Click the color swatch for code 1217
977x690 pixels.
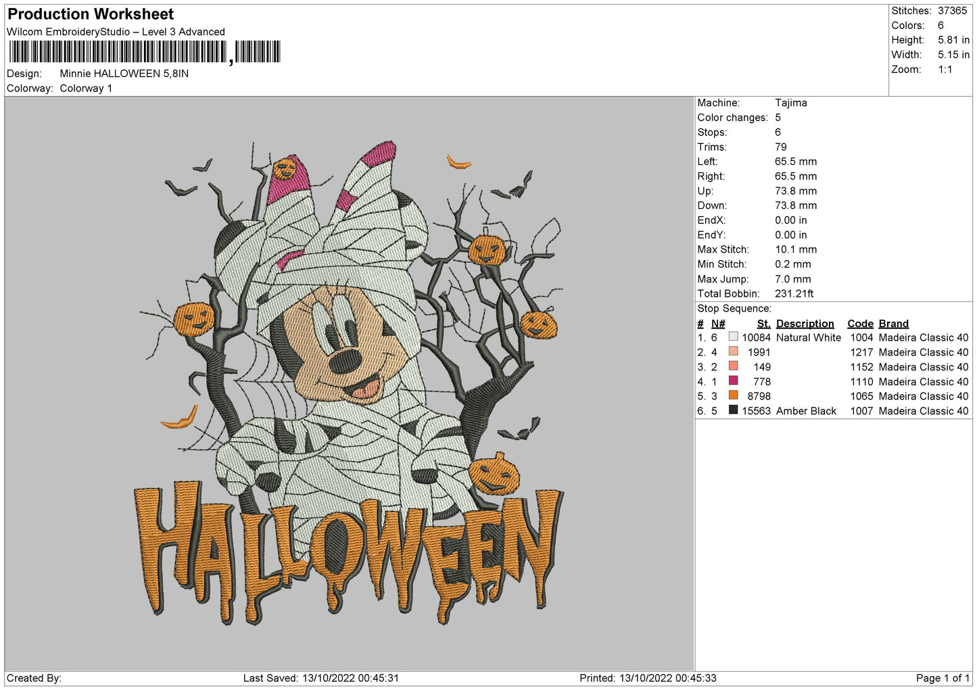733,351
